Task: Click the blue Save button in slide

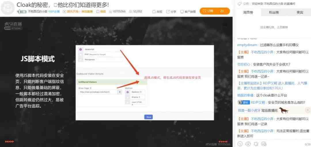Action: click(x=148, y=117)
